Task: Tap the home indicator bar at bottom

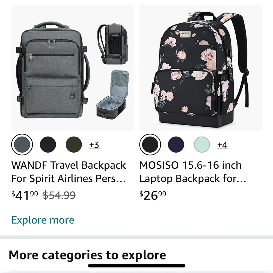Action: [136, 266]
